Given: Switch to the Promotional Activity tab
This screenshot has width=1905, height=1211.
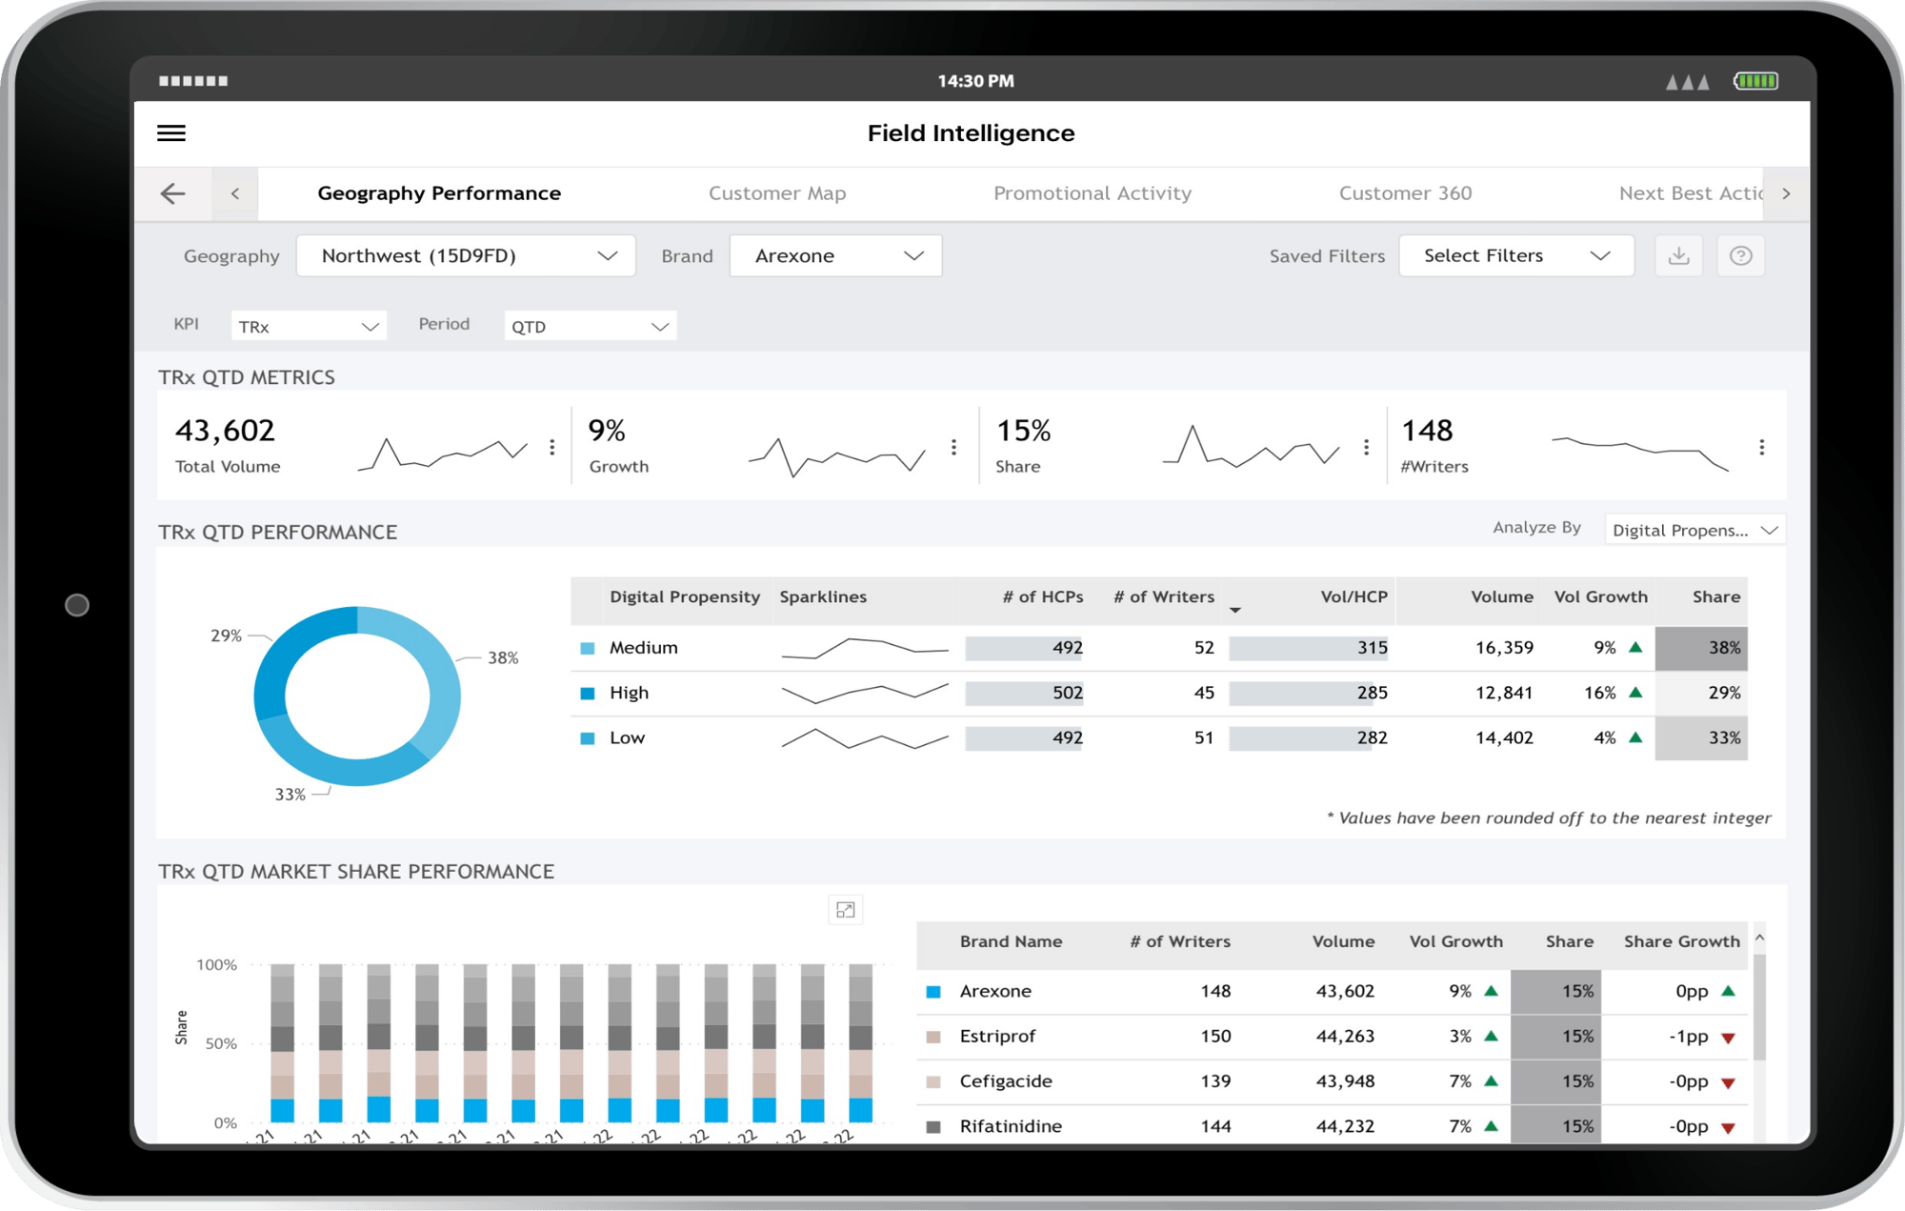Looking at the screenshot, I should point(1093,193).
